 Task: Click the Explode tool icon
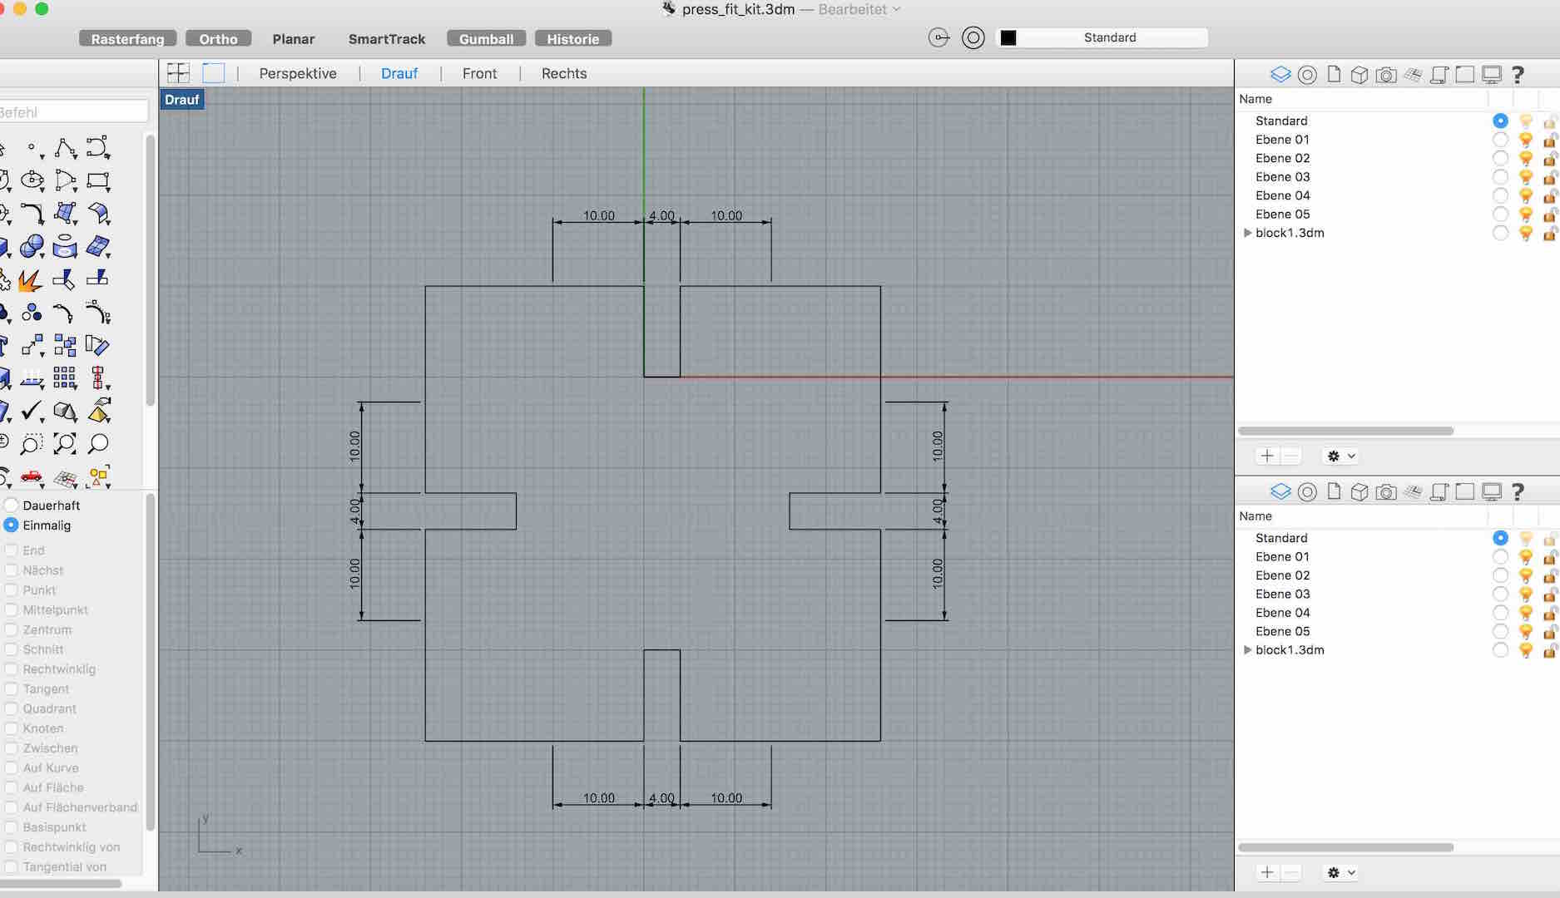[x=31, y=280]
